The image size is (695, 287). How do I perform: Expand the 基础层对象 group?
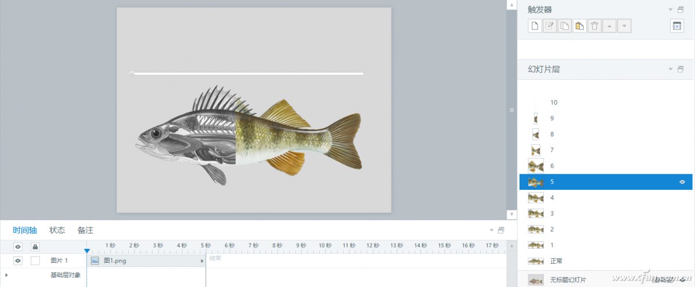point(6,275)
